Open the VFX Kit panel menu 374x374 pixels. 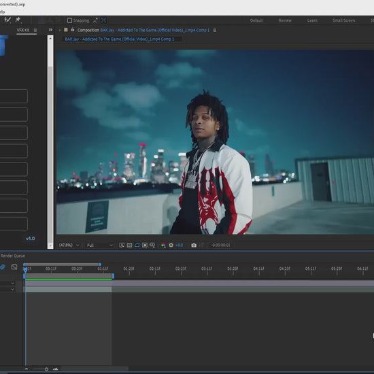click(x=35, y=31)
